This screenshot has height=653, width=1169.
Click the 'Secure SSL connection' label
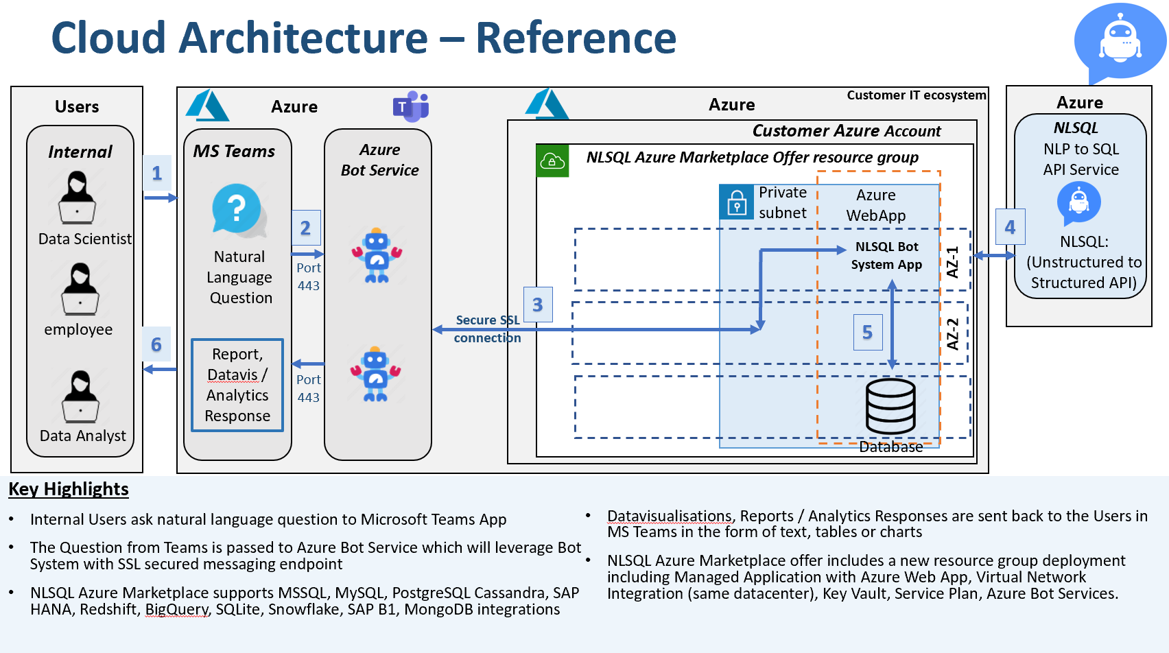tap(488, 329)
